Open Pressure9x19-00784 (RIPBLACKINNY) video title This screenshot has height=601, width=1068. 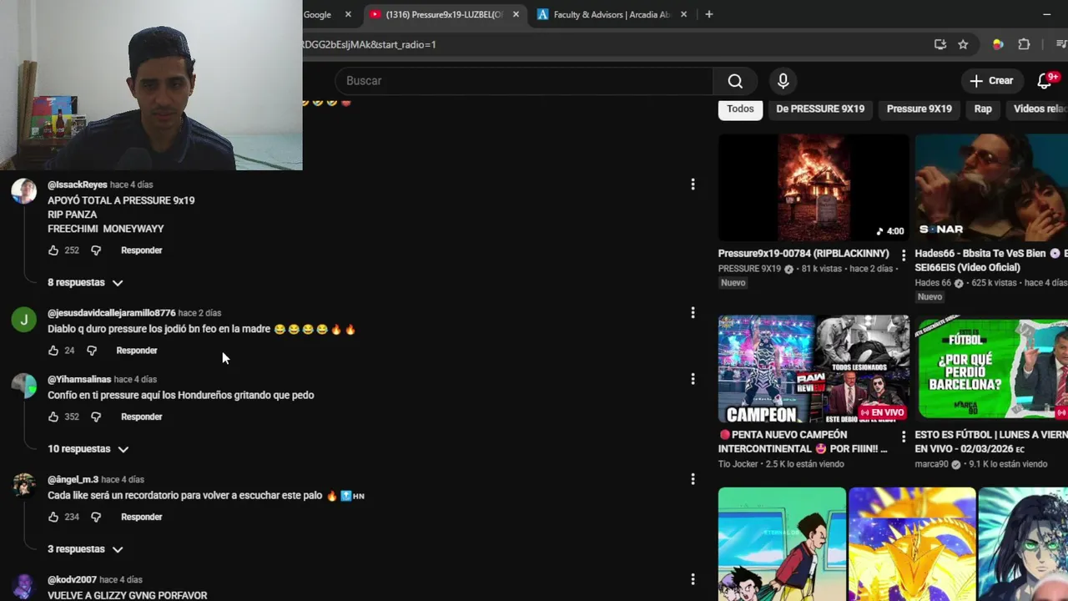coord(804,254)
